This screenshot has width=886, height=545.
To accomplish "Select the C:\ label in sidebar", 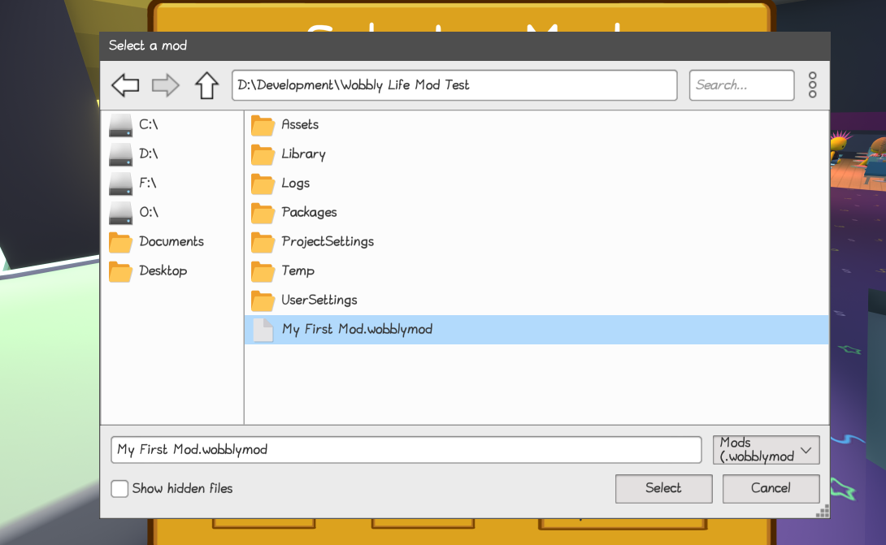I will [149, 125].
